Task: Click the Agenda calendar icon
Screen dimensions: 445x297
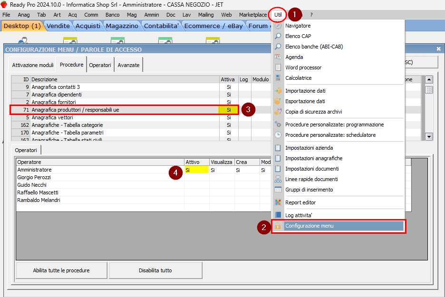Action: (278, 57)
